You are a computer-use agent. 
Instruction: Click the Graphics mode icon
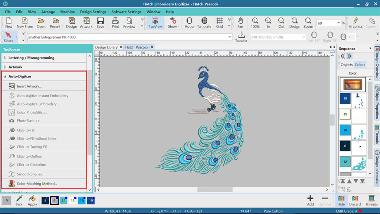click(x=356, y=22)
